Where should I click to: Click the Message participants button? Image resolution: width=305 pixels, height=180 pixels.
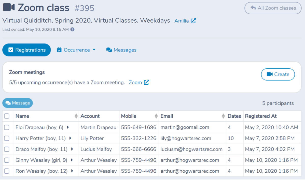[x=18, y=103]
